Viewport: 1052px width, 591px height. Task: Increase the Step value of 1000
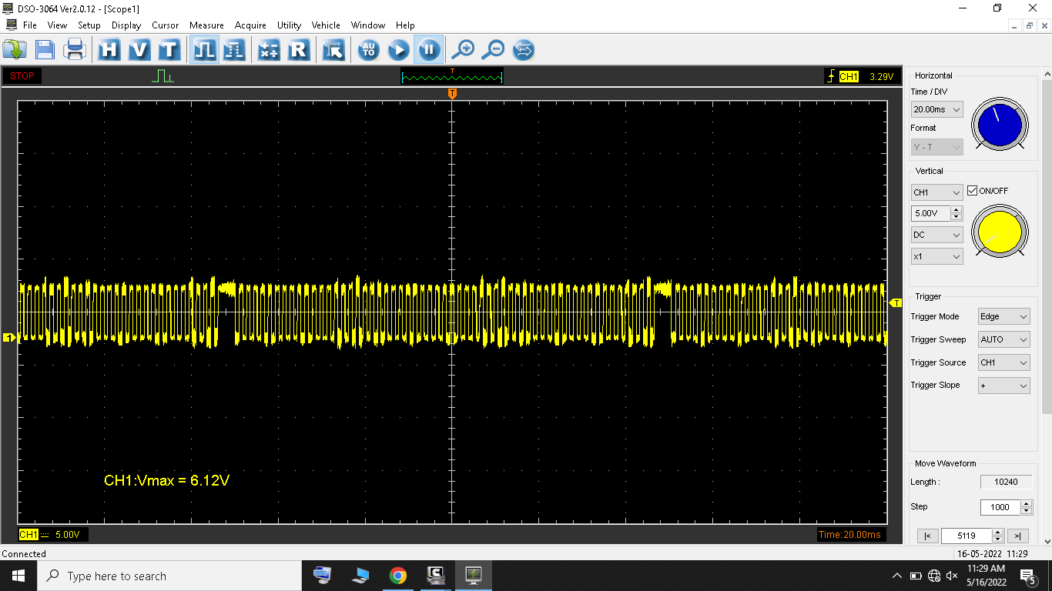click(1026, 504)
